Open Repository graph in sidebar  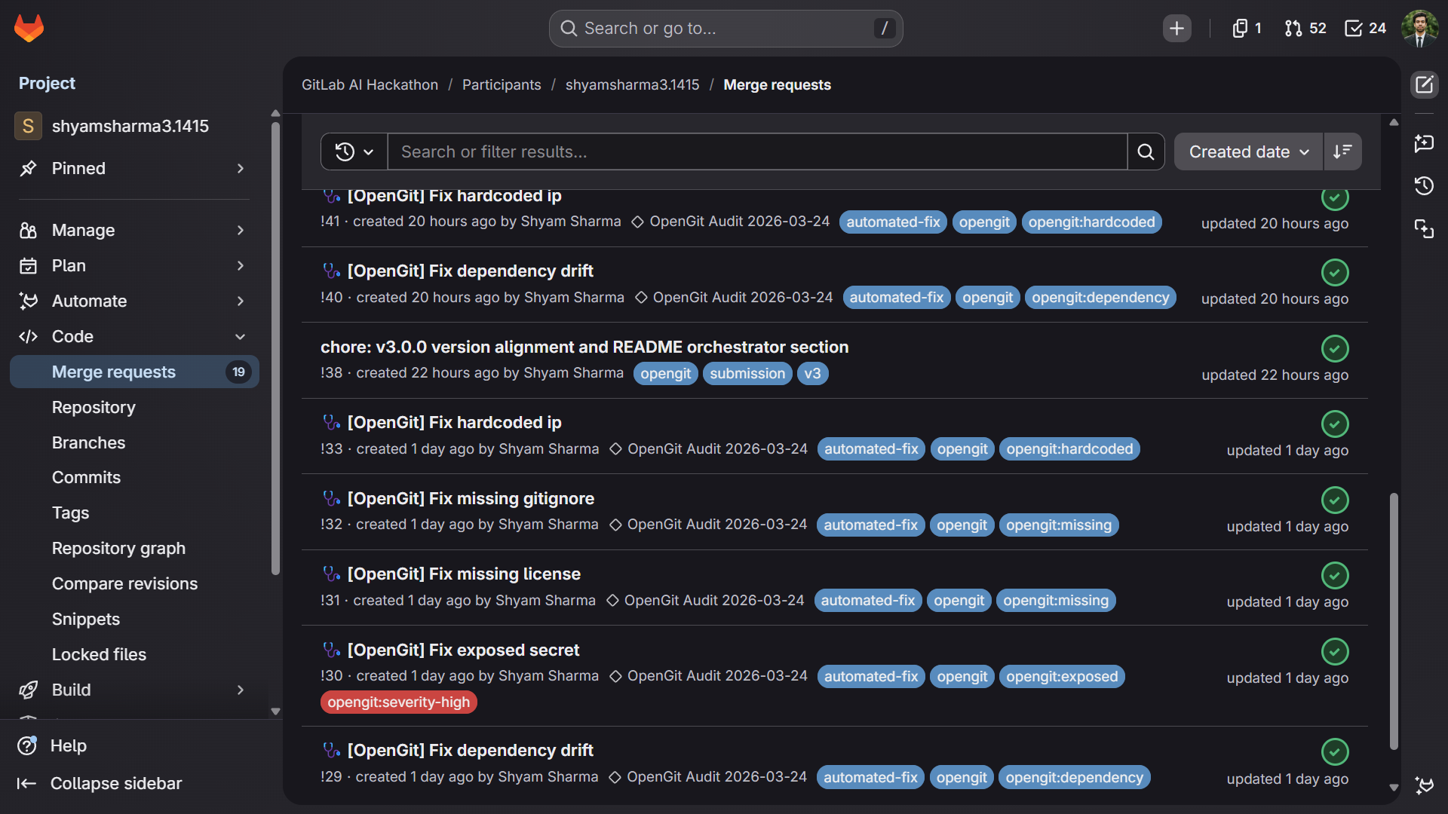point(118,549)
